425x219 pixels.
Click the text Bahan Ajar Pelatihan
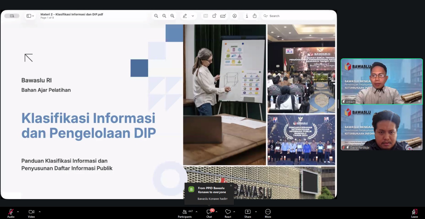coord(46,90)
